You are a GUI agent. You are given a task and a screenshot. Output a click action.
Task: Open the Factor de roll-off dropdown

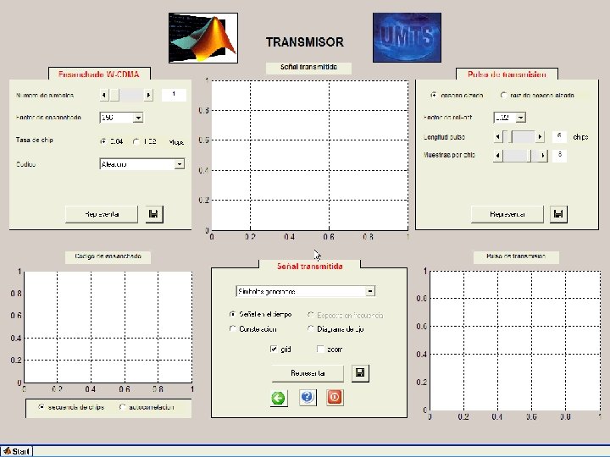pos(521,117)
